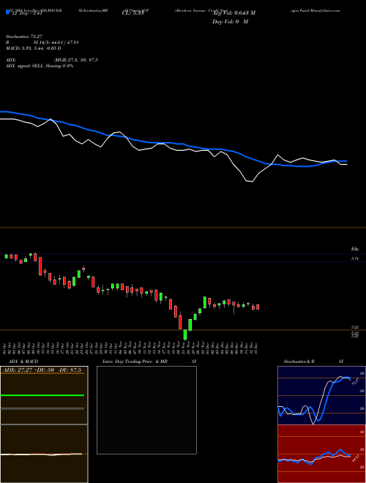
Task: Click the green line in the ADX panel
Action: 42,395
